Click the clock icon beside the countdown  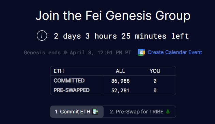coord(42,36)
